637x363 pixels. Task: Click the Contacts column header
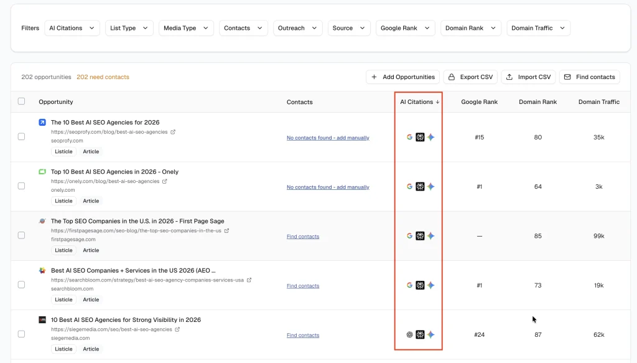click(299, 102)
